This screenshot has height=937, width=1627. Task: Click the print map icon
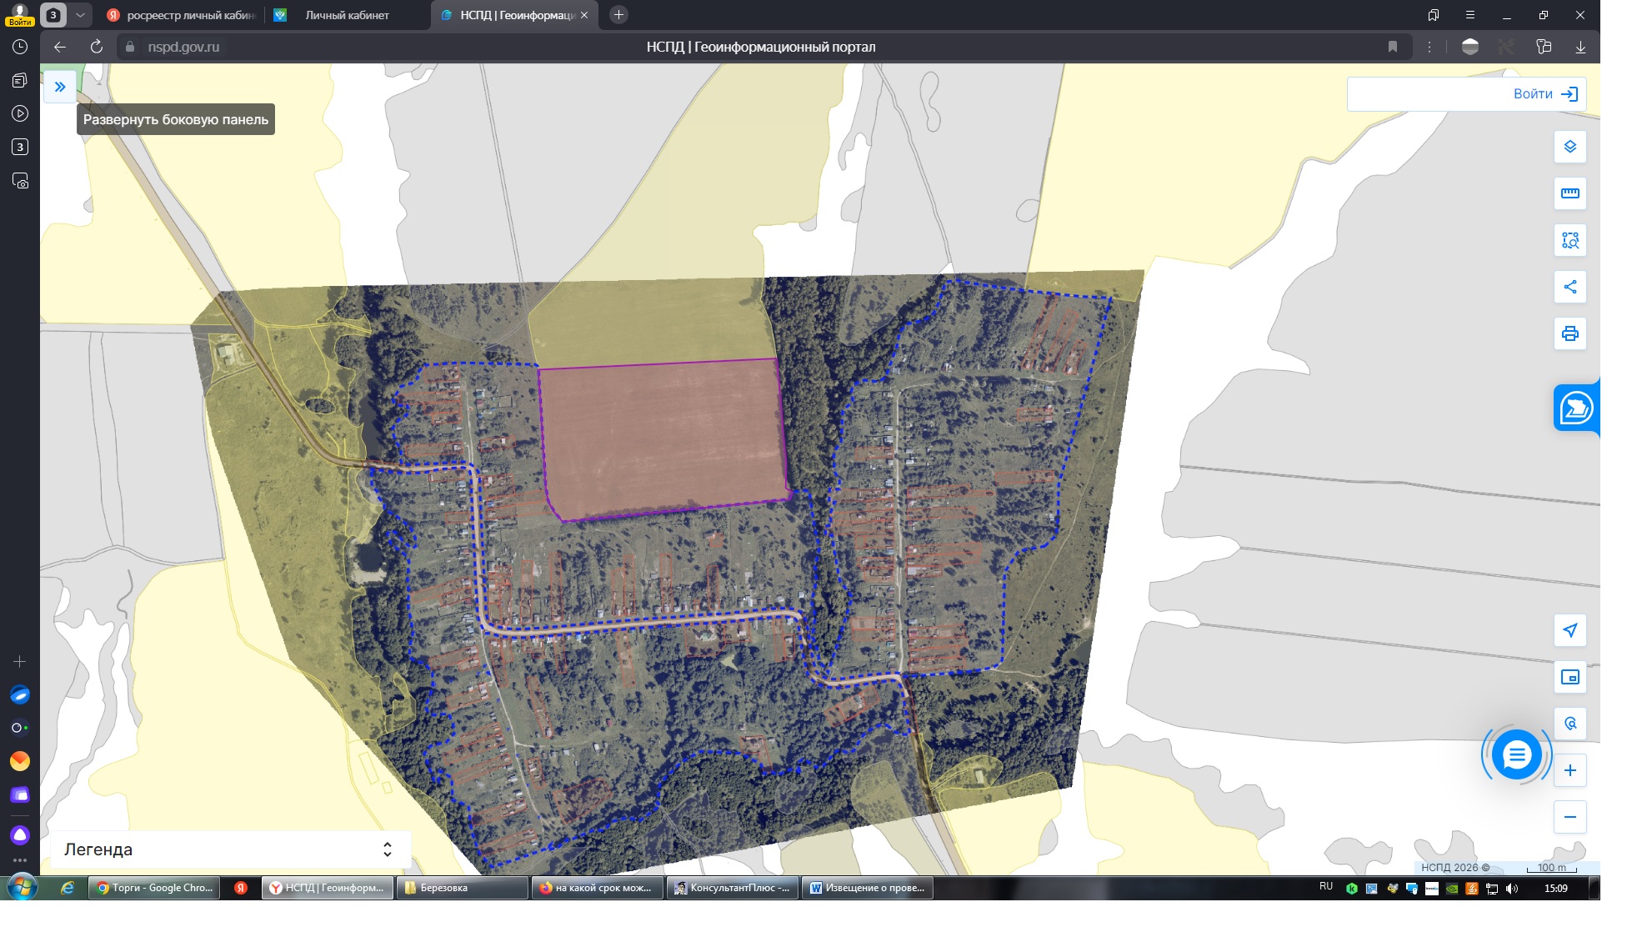pos(1570,333)
